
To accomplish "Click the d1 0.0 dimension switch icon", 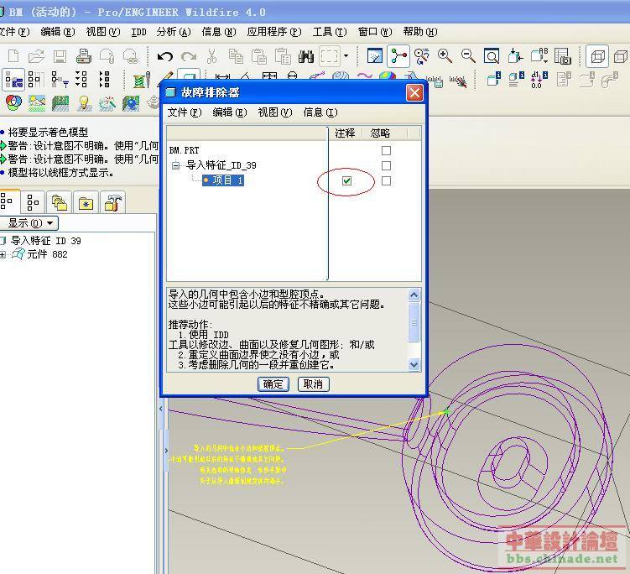I will point(539,80).
